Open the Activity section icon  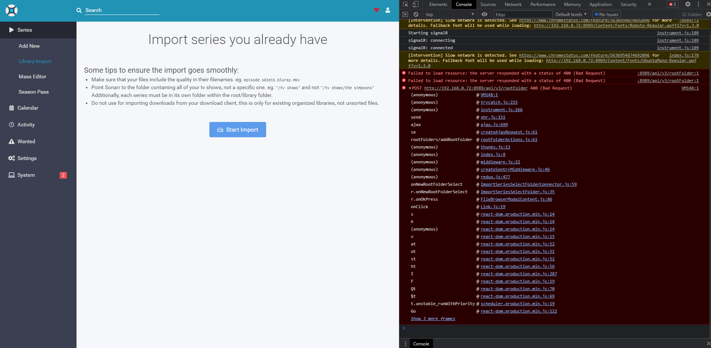click(11, 125)
